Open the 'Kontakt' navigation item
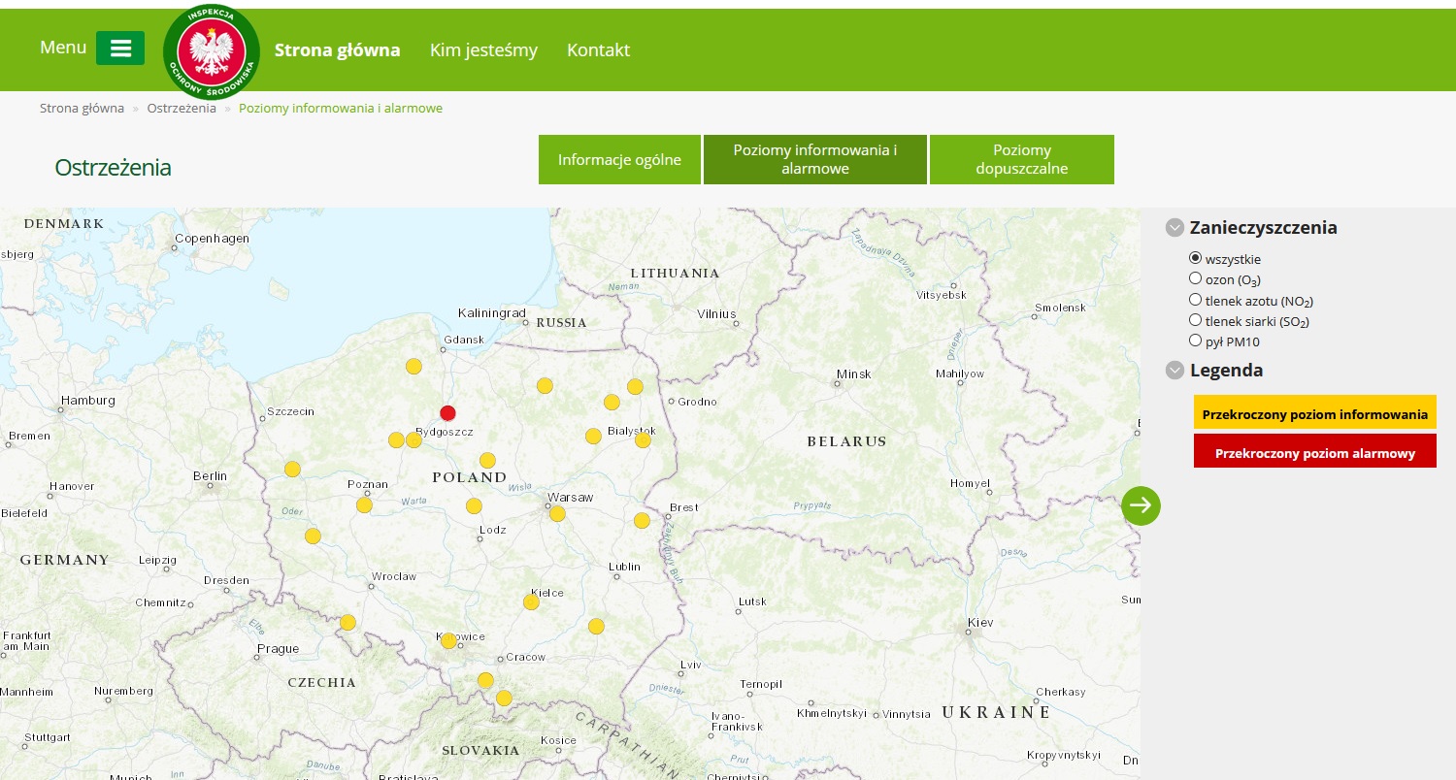Screen dimensions: 1456x780 (x=598, y=50)
